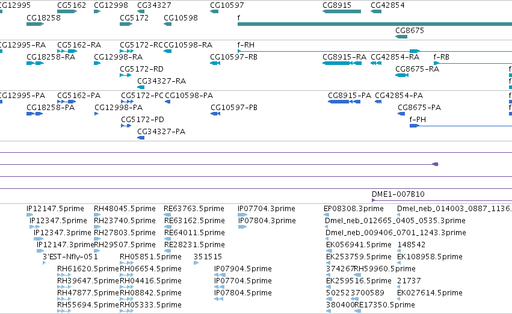Select EST label EP08308.3prime
The width and height of the screenshot is (512, 314).
(x=354, y=209)
